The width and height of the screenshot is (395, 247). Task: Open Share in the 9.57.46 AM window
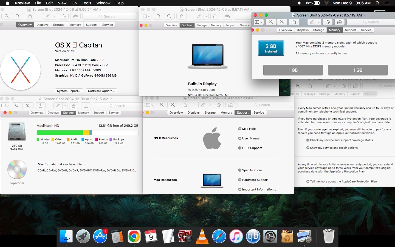click(x=310, y=86)
